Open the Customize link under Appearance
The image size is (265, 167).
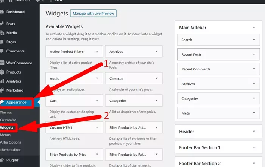[x=8, y=120]
